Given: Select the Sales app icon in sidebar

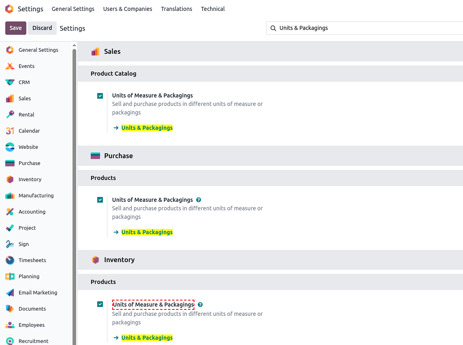Looking at the screenshot, I should click(x=10, y=99).
